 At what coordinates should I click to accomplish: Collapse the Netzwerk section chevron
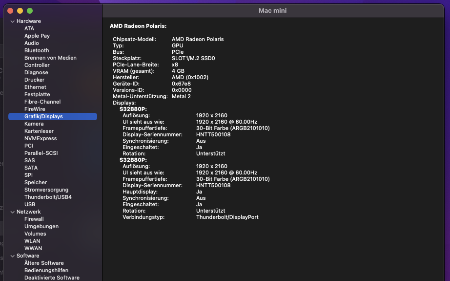[12, 212]
